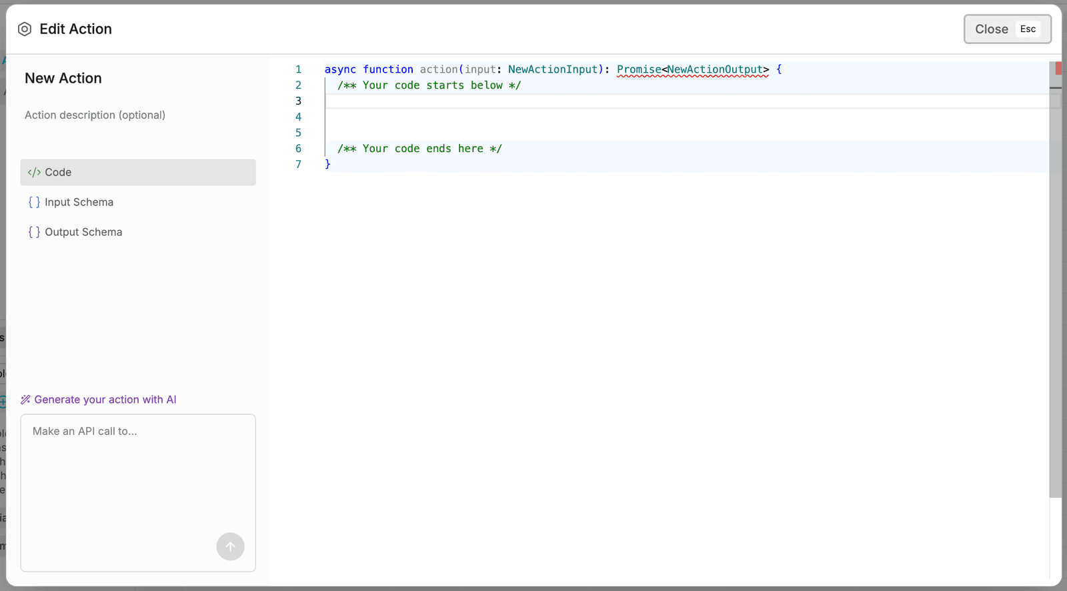Edit the New Action title field
Image resolution: width=1067 pixels, height=591 pixels.
[63, 78]
